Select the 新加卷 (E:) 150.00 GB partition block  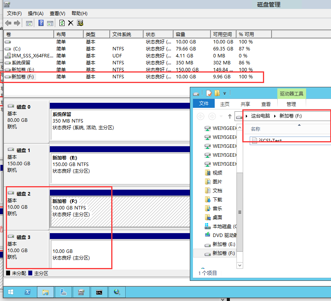(x=120, y=168)
